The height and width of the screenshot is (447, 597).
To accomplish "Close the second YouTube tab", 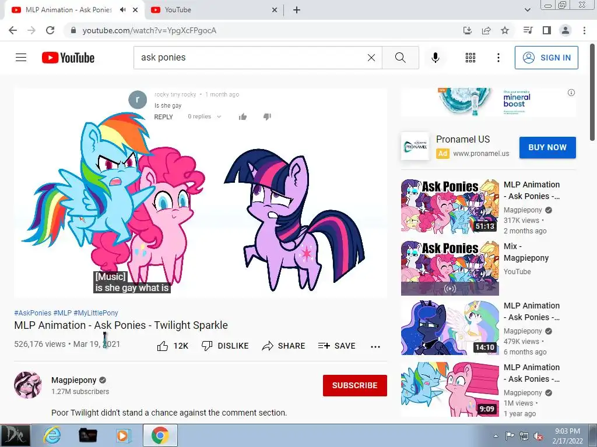I will [x=274, y=10].
